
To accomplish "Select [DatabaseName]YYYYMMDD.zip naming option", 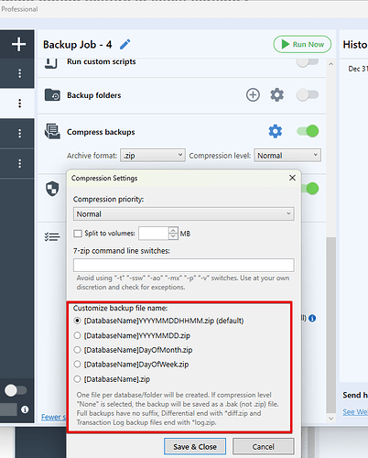I will [77, 335].
